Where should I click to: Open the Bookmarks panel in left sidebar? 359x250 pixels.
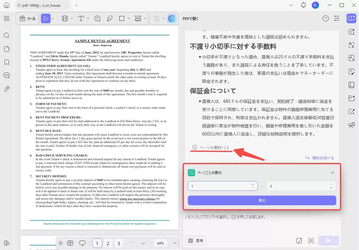(x=7, y=62)
